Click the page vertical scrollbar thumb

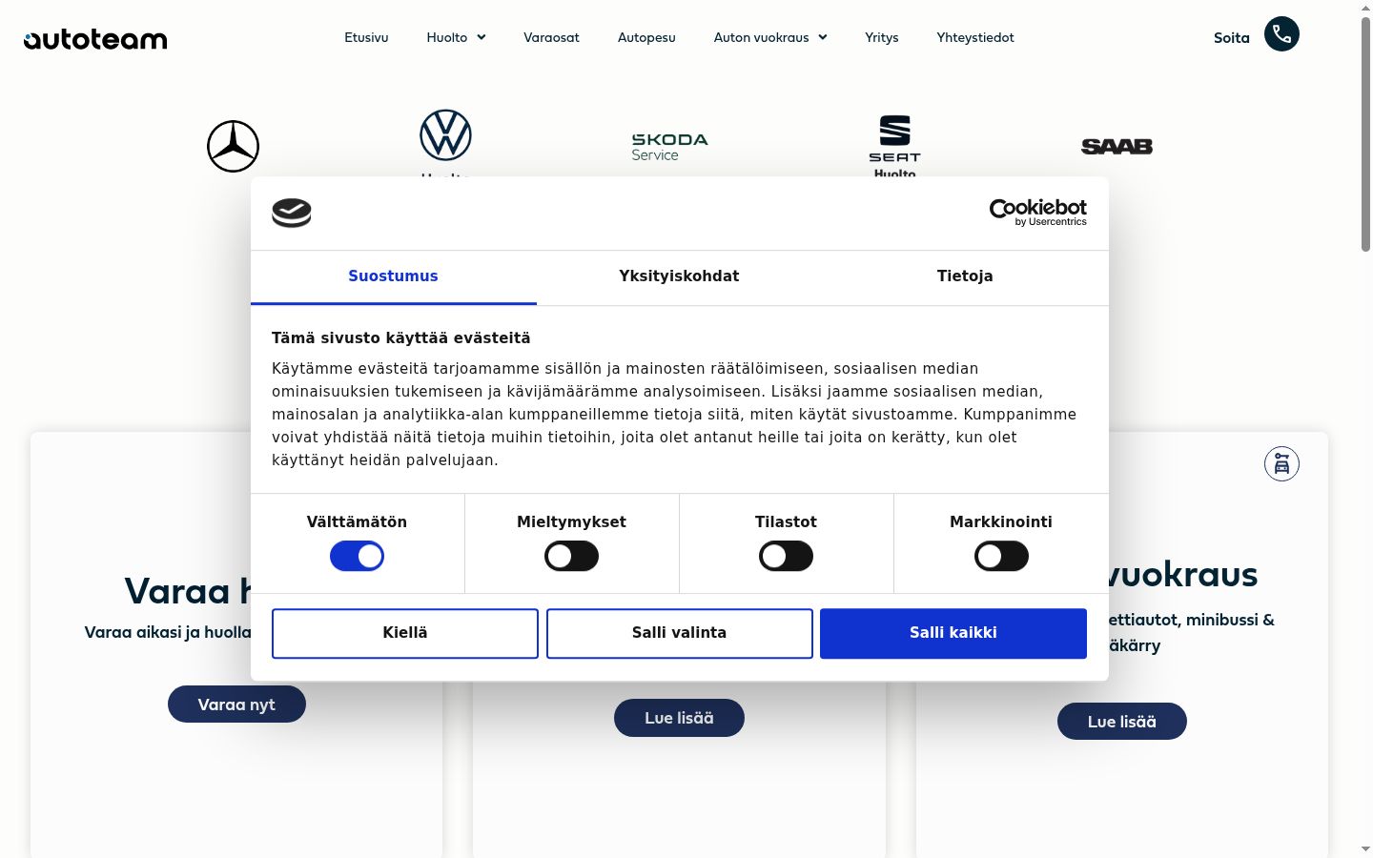pyautogui.click(x=1365, y=133)
